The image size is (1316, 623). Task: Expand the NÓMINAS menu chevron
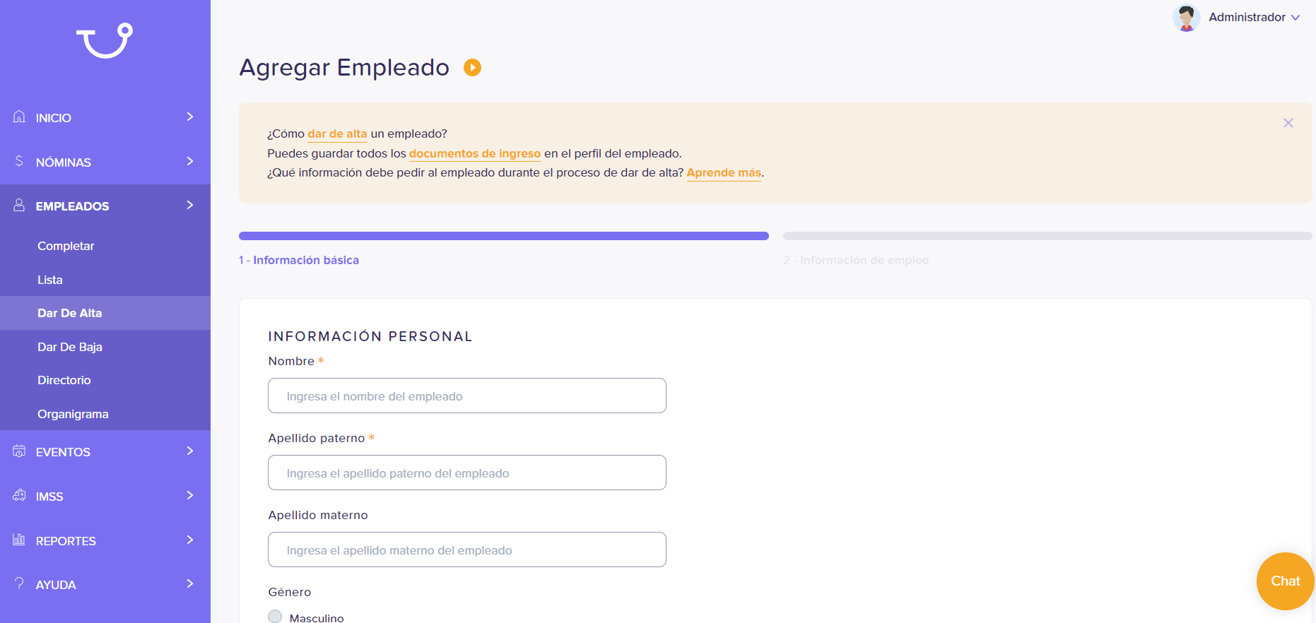(x=189, y=161)
